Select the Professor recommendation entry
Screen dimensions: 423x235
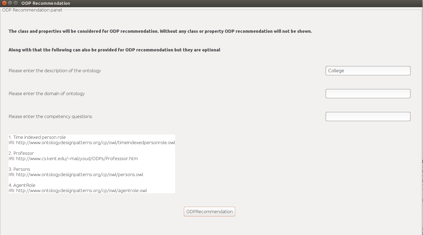23,153
